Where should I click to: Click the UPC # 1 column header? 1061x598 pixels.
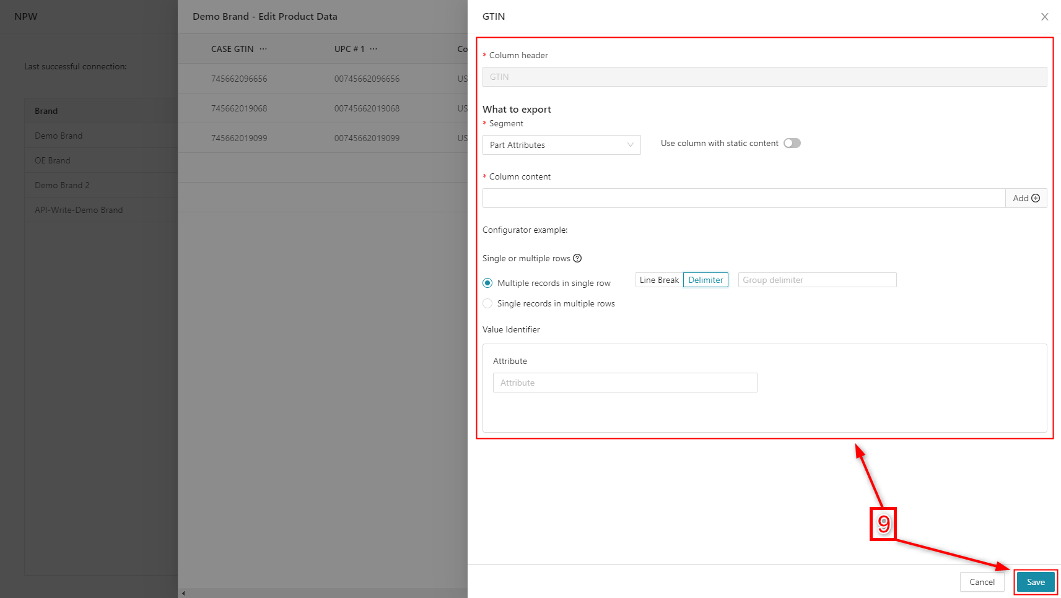coord(349,49)
